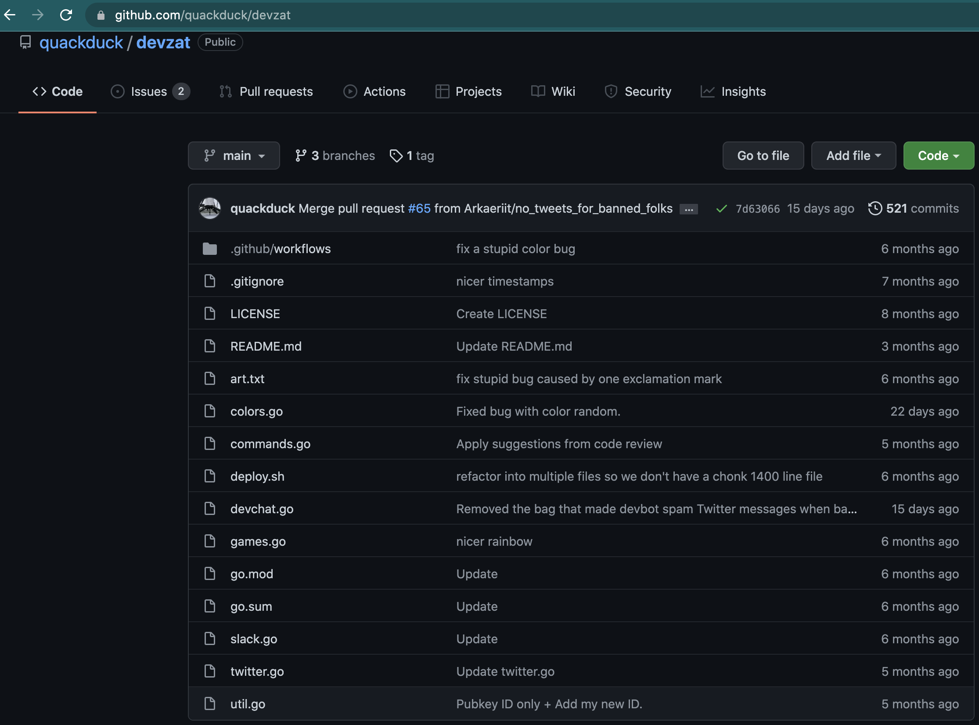Screen dimensions: 979x725
Task: Click the browser forward arrow
Action: [38, 15]
